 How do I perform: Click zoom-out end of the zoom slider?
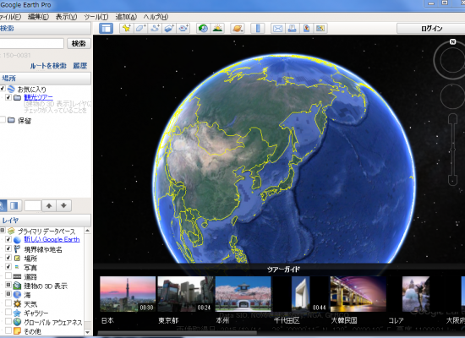pos(452,180)
